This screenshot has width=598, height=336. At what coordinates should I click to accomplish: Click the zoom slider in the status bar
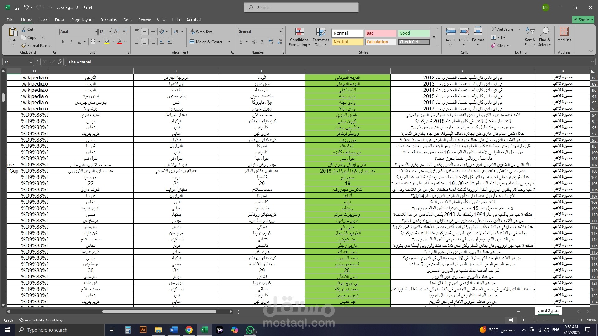point(563,320)
